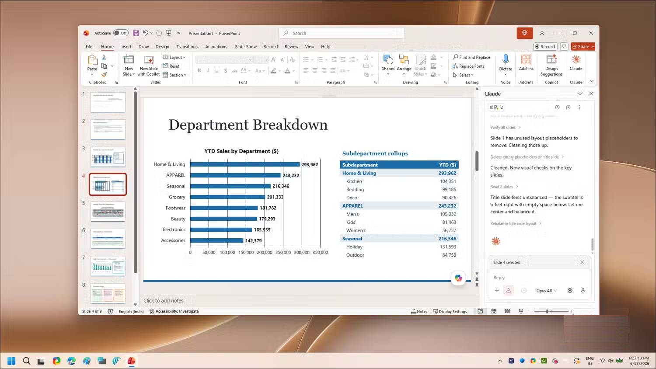Click the Reset slide button
The width and height of the screenshot is (656, 369).
171,66
